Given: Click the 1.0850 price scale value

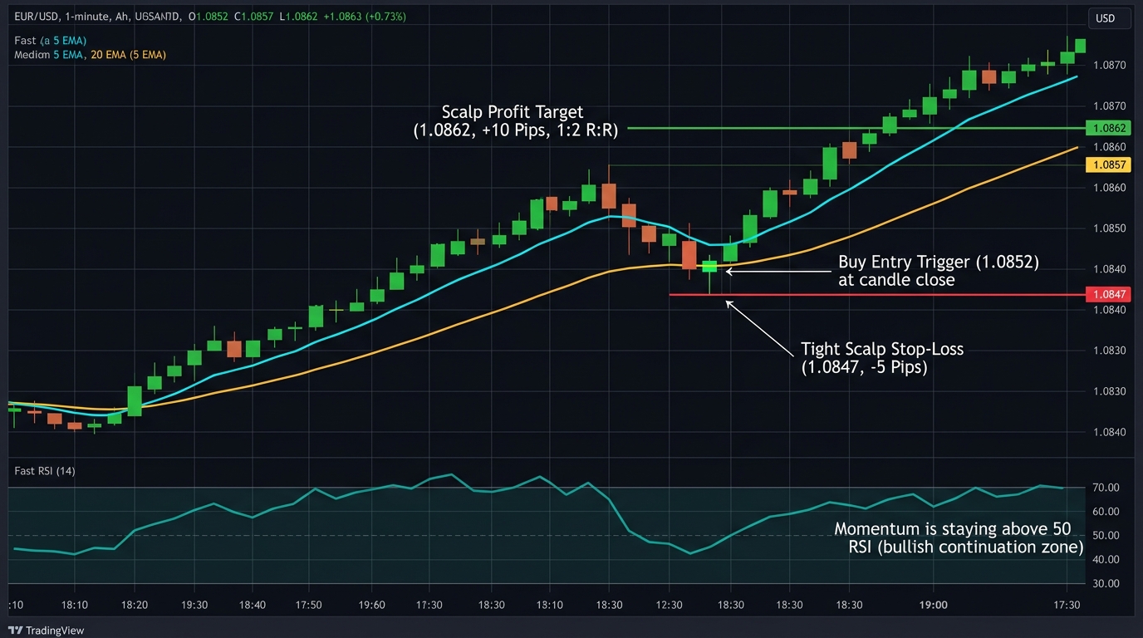Looking at the screenshot, I should (1110, 228).
